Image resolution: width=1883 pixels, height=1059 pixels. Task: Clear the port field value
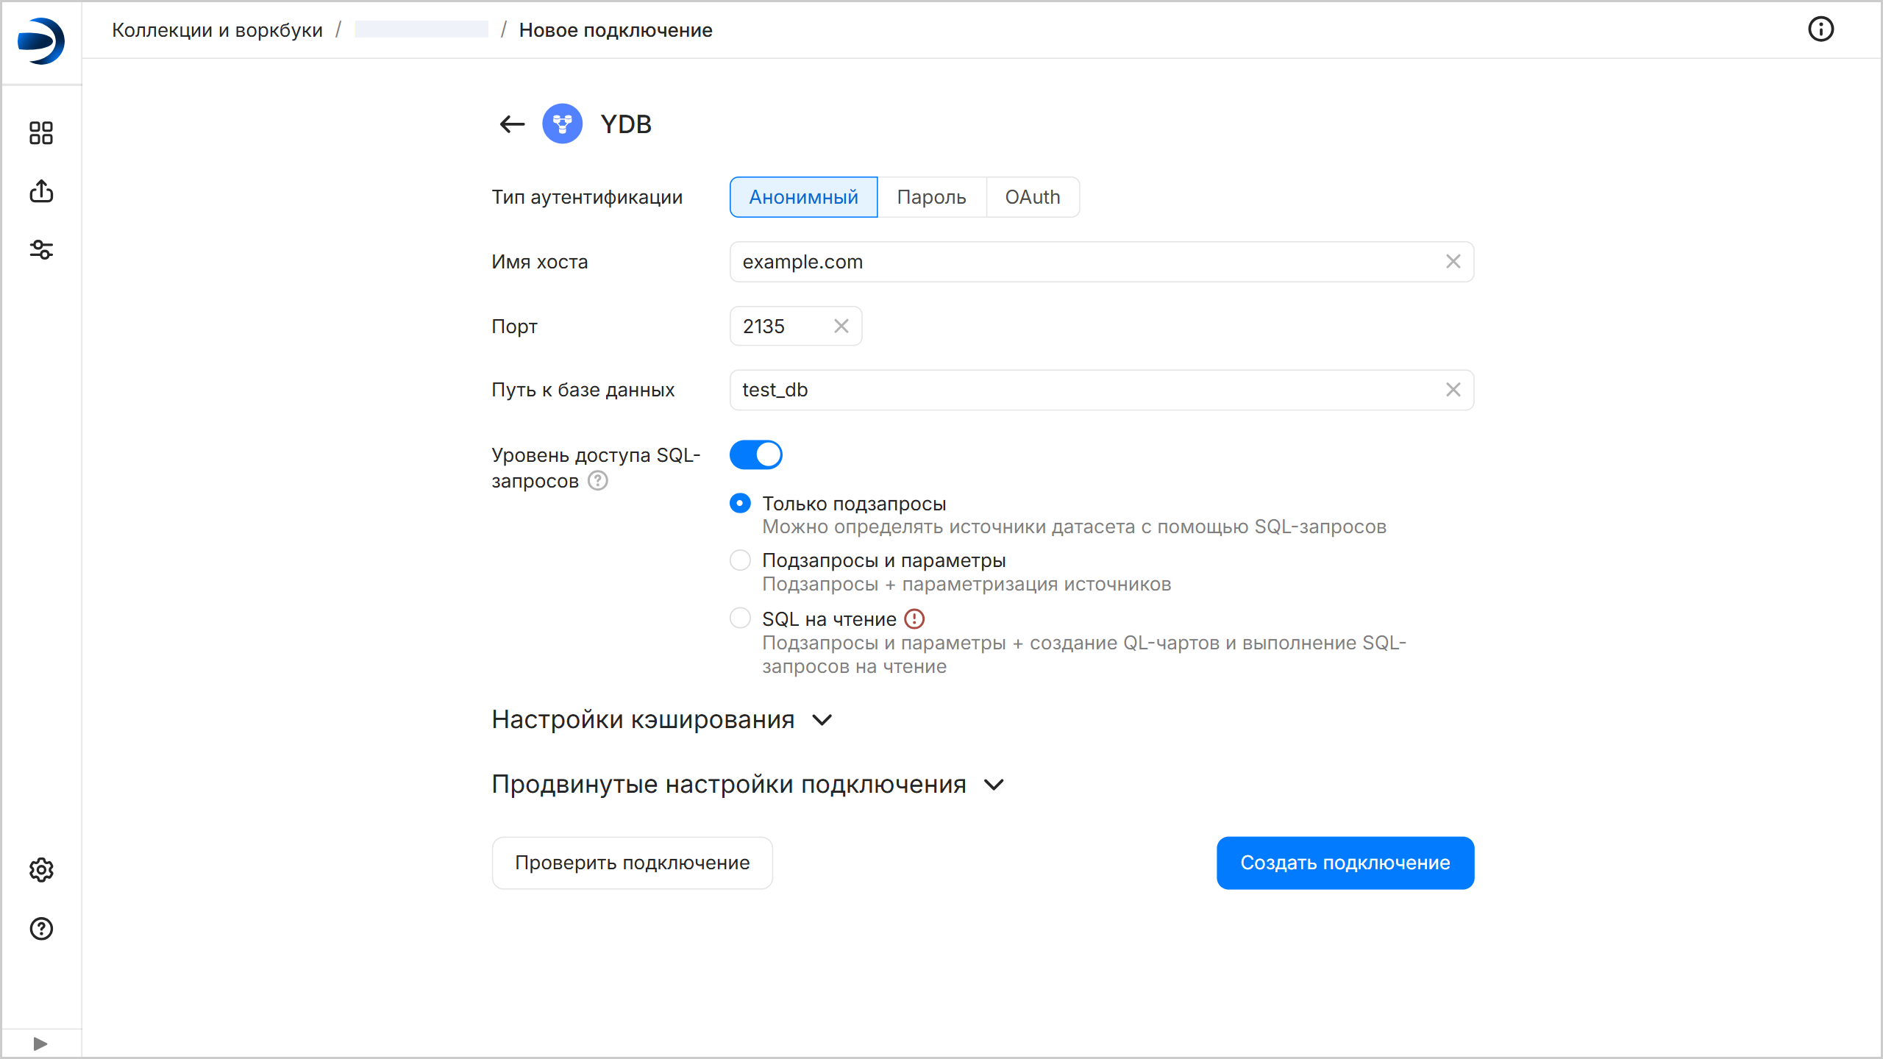point(841,326)
